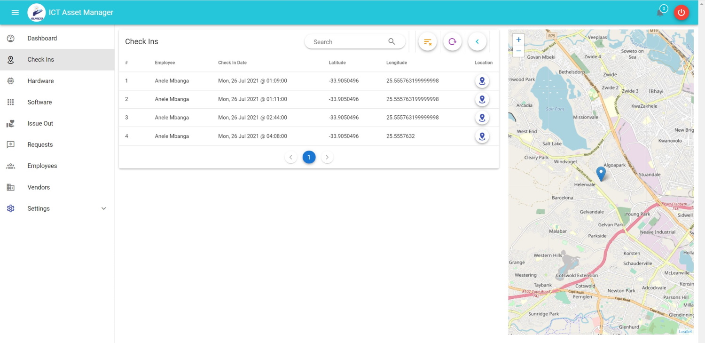Open the next page with the right arrow
Screen dimensions: 705x343
327,157
